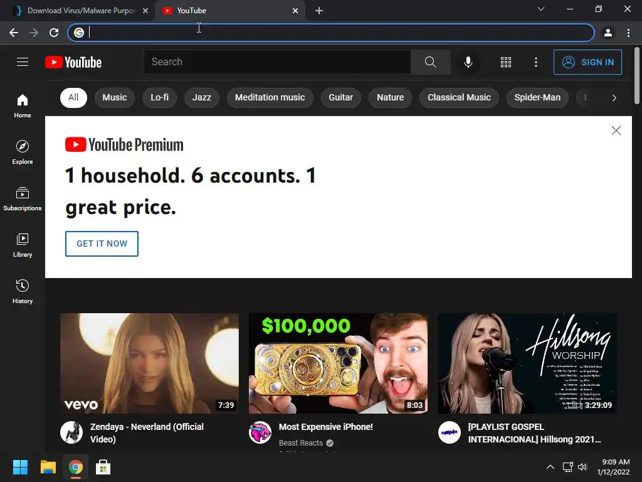Image resolution: width=642 pixels, height=482 pixels.
Task: Open File Explorer from taskbar
Action: [48, 467]
